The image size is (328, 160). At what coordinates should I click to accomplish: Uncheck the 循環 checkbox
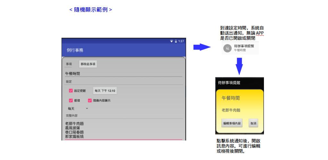point(71,100)
